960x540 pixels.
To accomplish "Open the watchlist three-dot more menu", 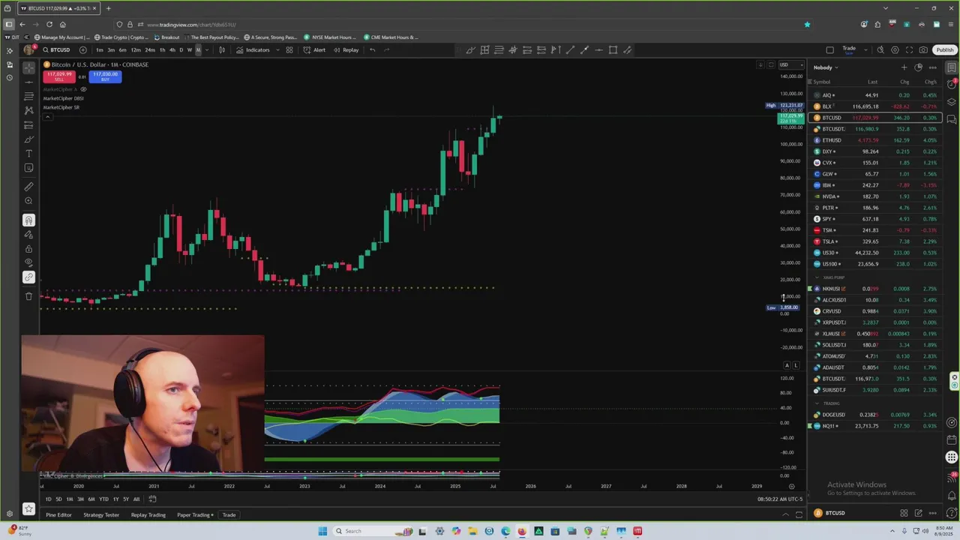I will click(x=932, y=67).
